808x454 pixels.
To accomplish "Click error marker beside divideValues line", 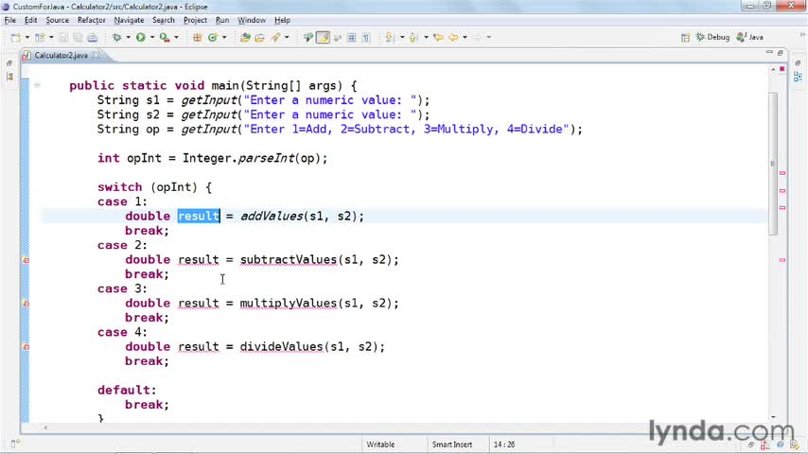I will point(26,347).
